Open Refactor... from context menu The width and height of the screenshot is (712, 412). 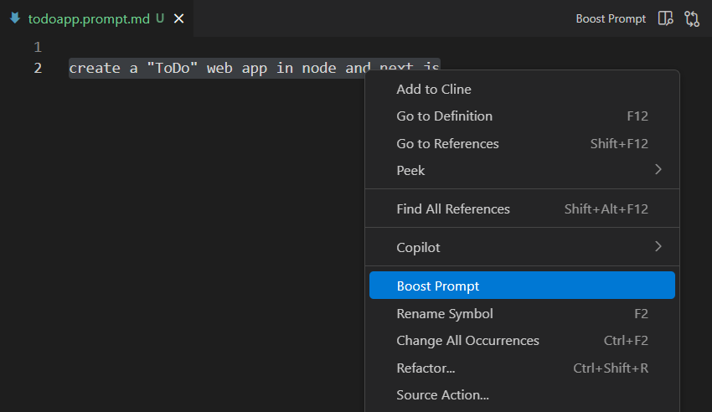tap(522, 368)
